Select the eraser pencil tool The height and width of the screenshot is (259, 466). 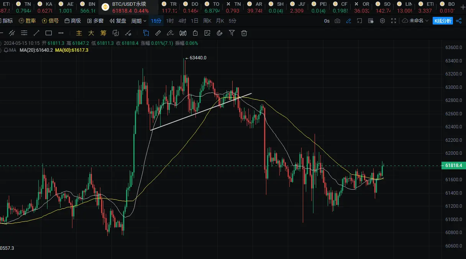click(171, 33)
